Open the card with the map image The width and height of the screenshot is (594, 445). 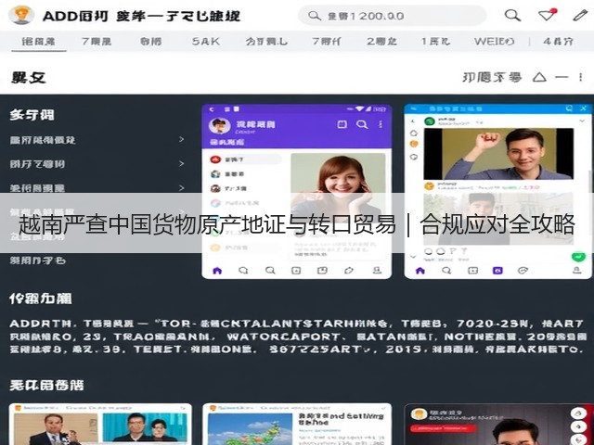[297, 425]
